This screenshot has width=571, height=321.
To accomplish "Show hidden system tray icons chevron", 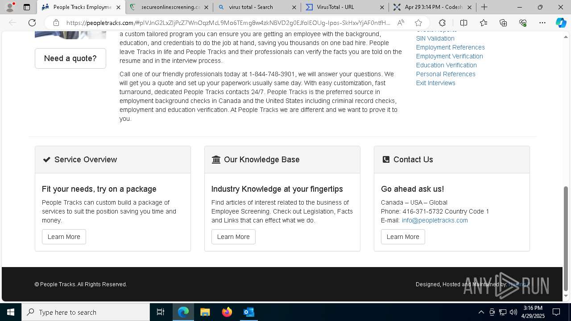I will pos(481,312).
